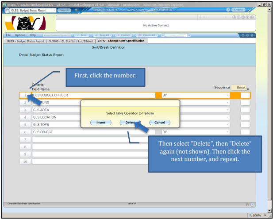Click the Search button in top bar
Screen dimensions: 273x219
click(65, 10)
